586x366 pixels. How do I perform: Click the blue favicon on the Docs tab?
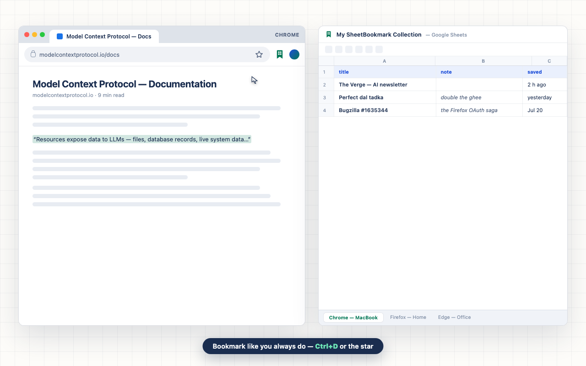pos(60,36)
